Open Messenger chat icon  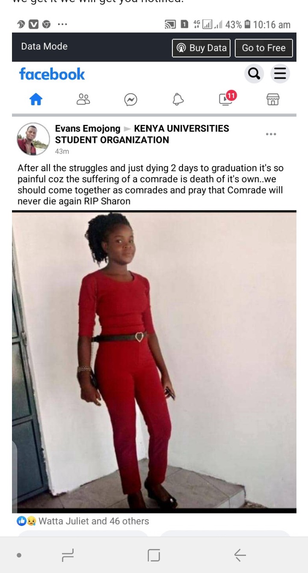(130, 100)
